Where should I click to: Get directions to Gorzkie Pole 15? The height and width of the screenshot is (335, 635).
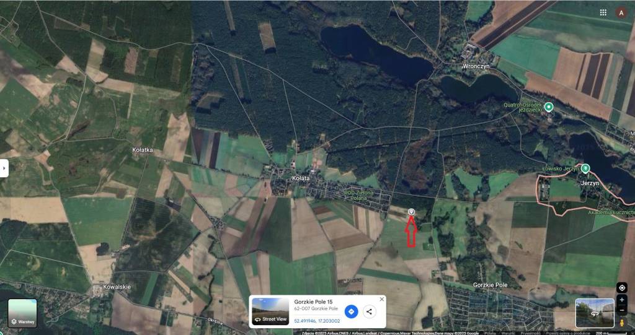(351, 311)
